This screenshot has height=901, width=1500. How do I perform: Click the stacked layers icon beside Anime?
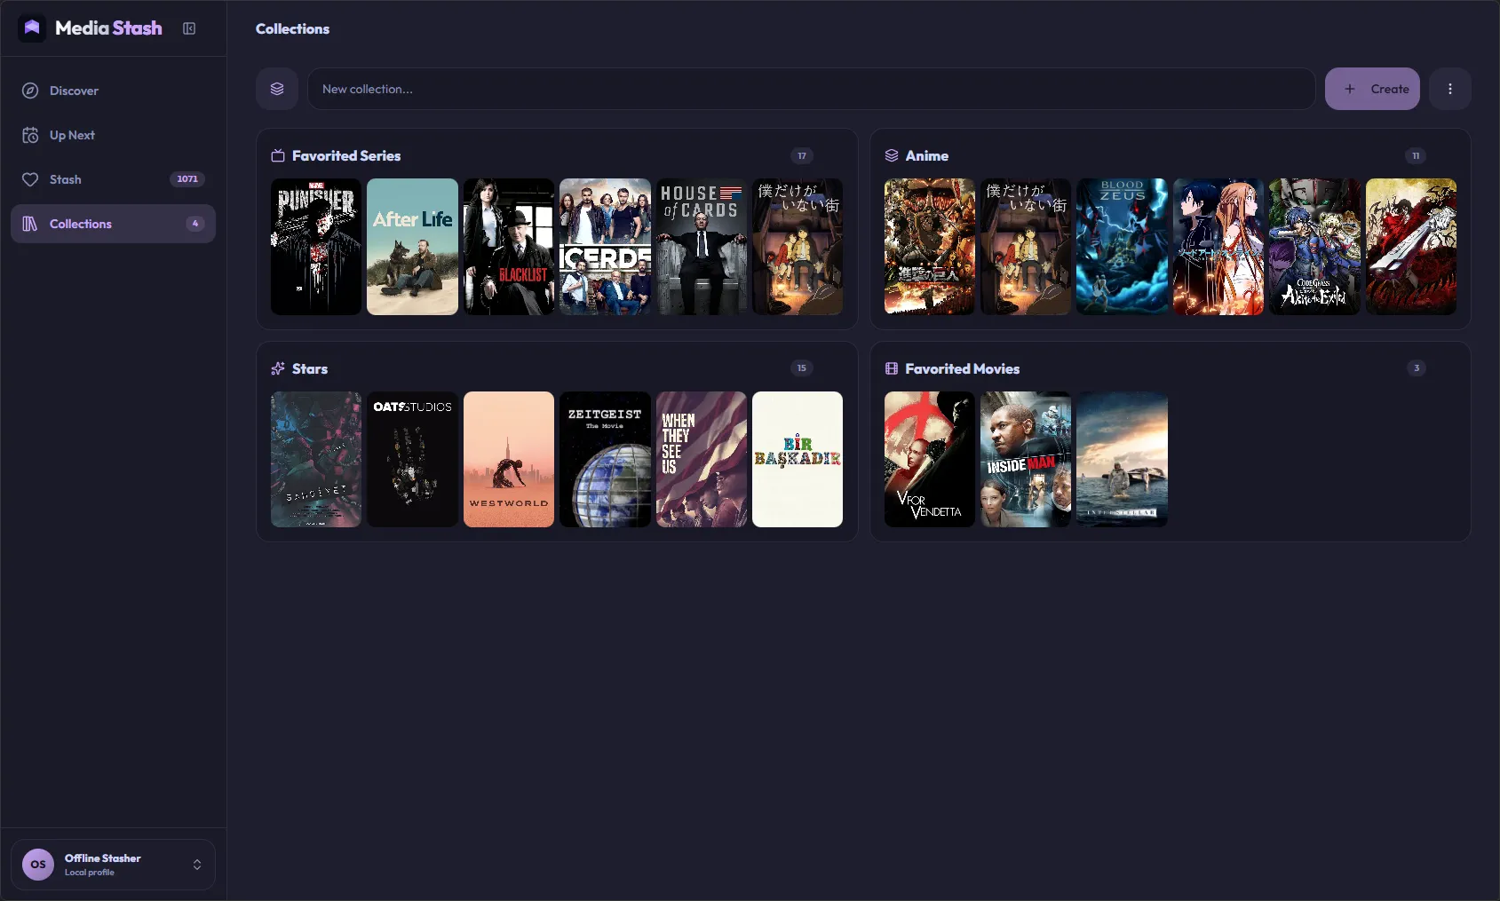tap(892, 155)
